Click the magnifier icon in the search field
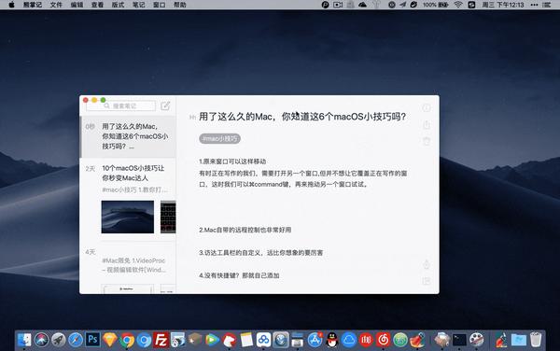Screen dimensions: 560x351 [x=106, y=106]
